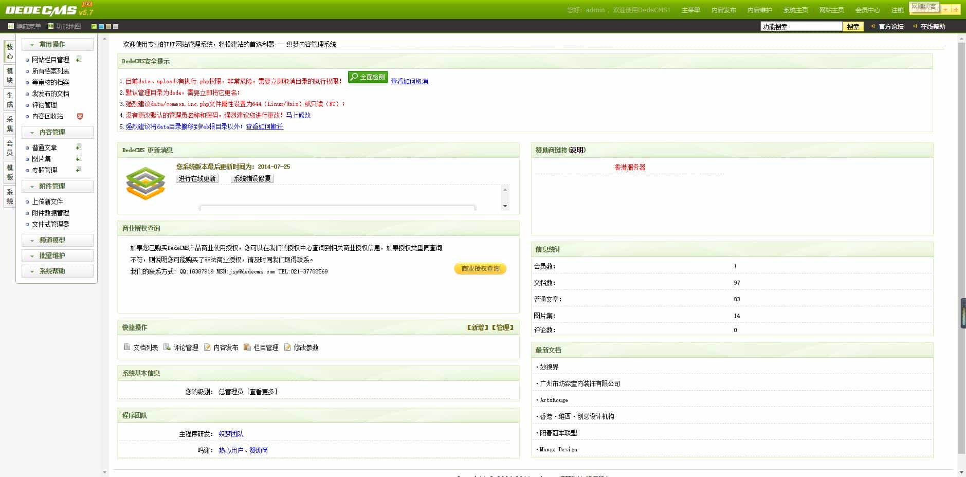Select the blue skin color swatch
Viewport: 966px width, 477px height.
tap(101, 26)
